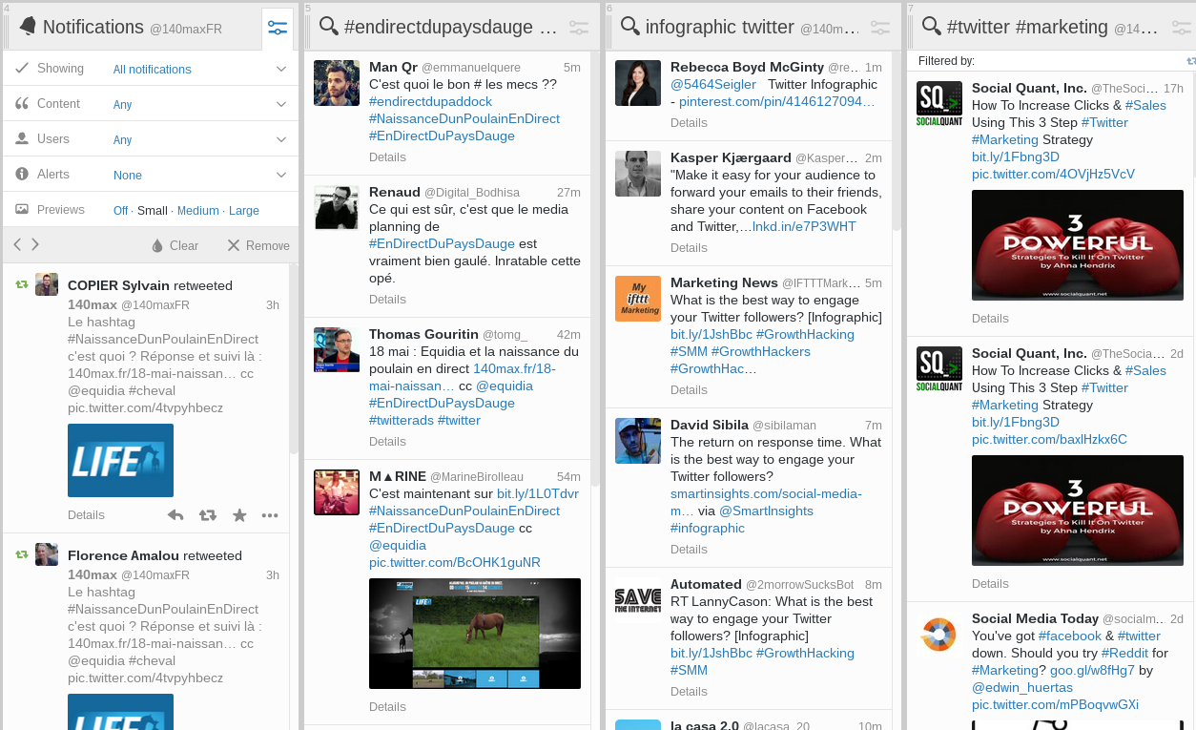Toggle the Notifications column settings icon

[x=278, y=28]
